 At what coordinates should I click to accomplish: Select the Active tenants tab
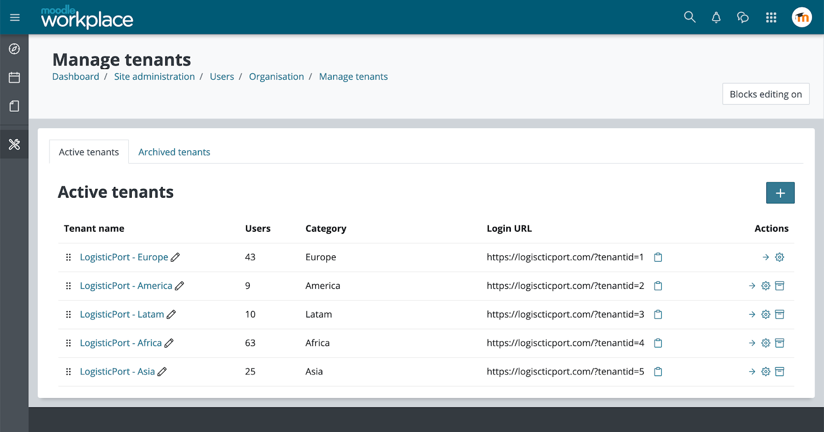89,152
